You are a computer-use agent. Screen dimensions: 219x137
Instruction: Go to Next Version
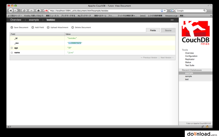(167, 58)
